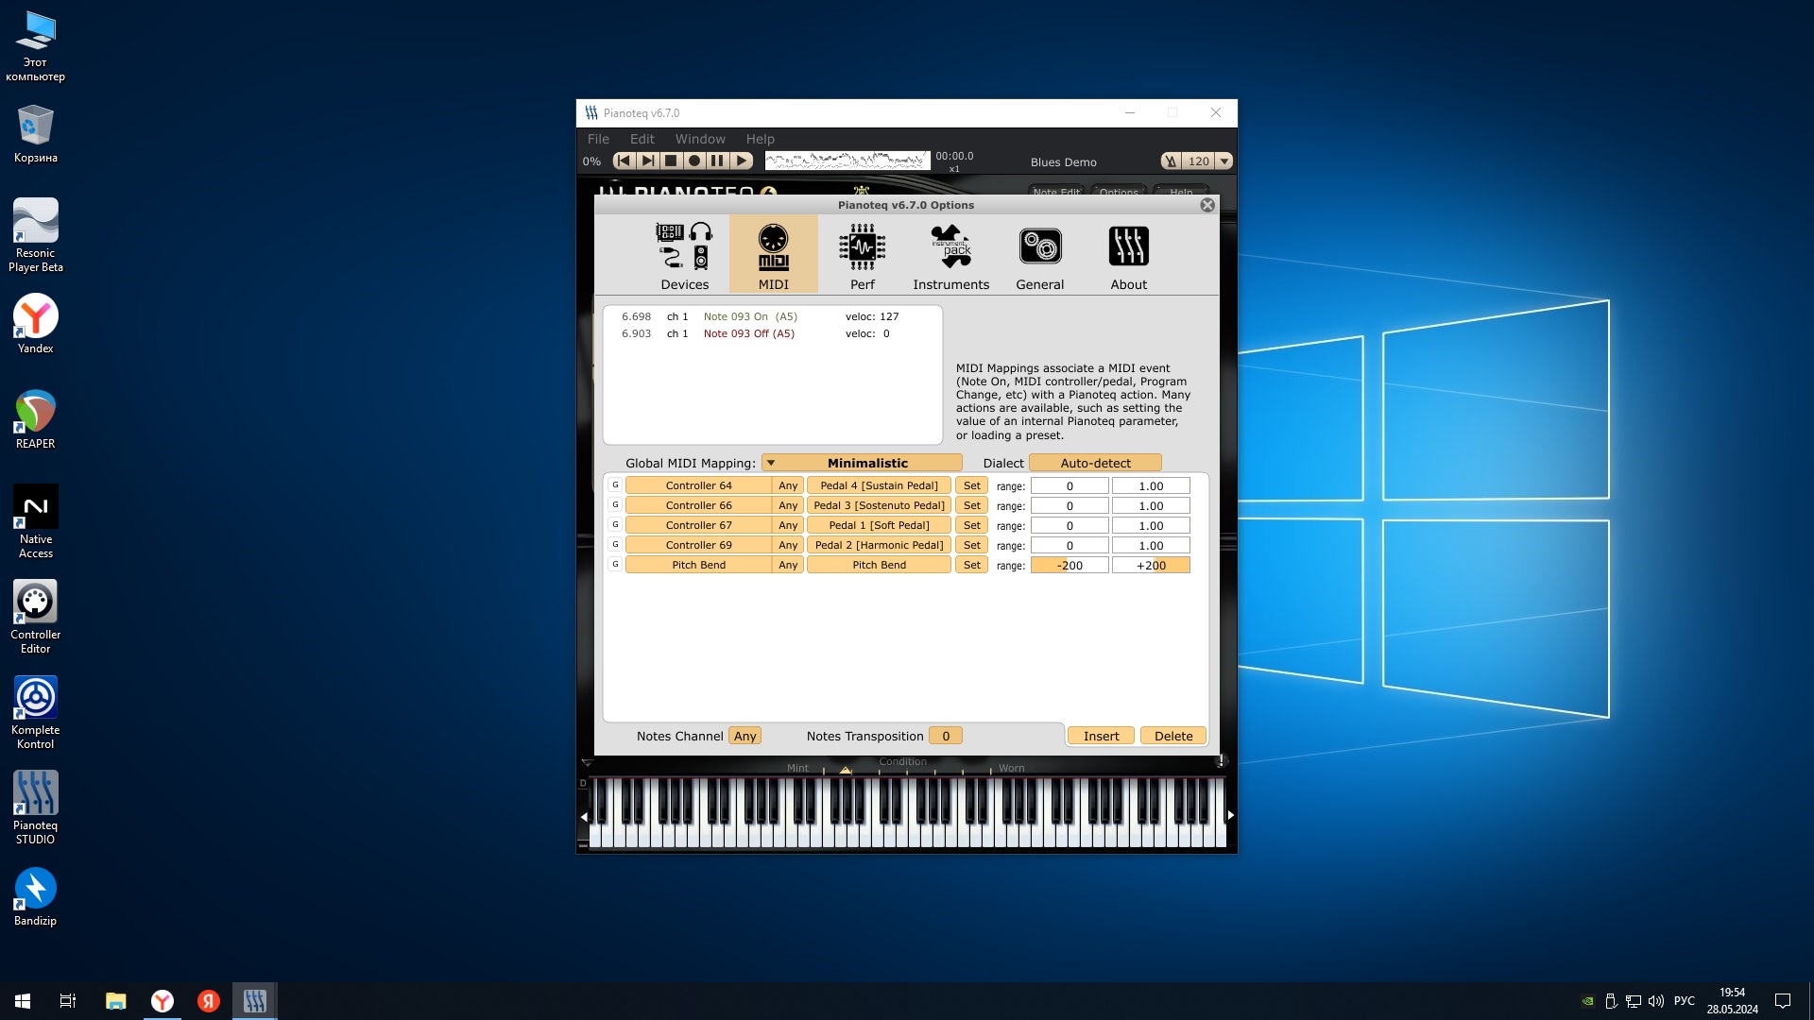Viewport: 1814px width, 1020px height.
Task: Click the metronome icon
Action: (x=1171, y=161)
